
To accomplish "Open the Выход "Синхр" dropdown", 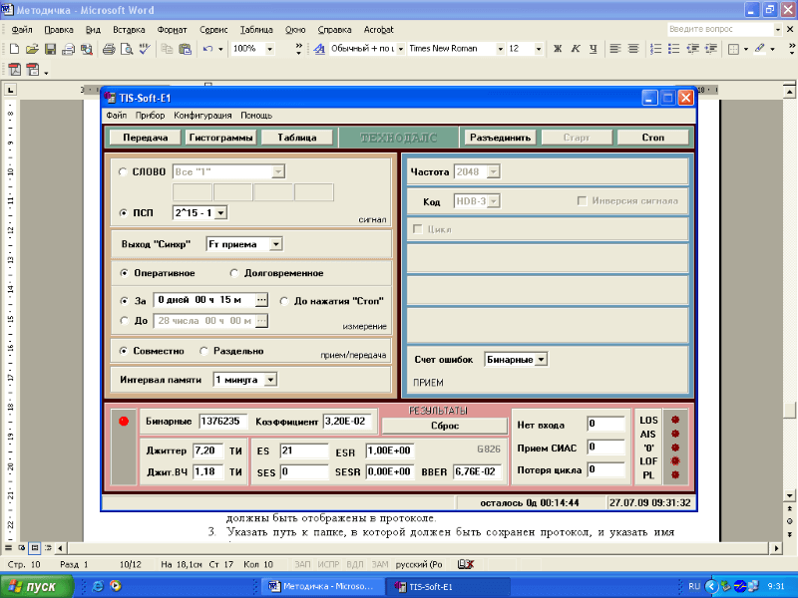I will coord(276,244).
